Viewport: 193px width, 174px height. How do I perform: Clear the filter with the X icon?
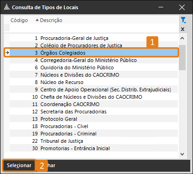[182, 29]
